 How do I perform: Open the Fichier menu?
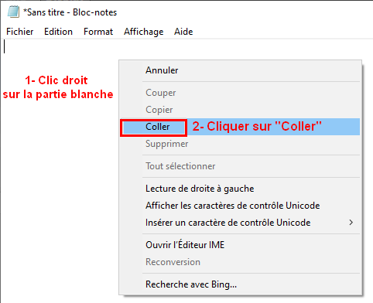(20, 32)
